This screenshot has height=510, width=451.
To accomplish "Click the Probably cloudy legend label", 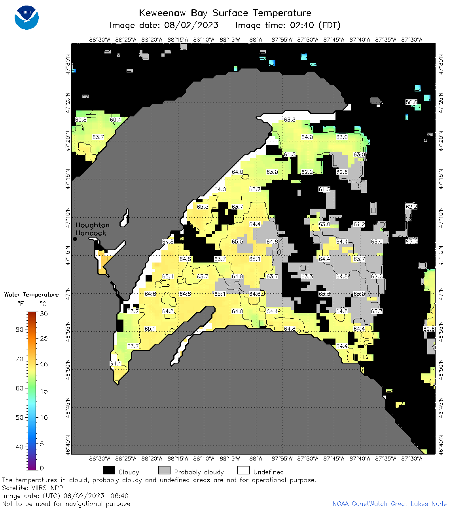I will [199, 472].
